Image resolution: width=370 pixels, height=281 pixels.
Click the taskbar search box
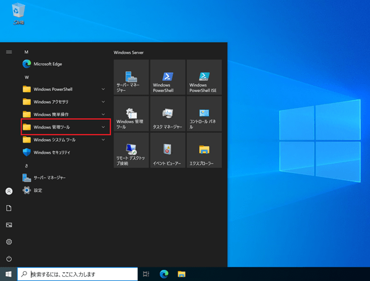(77, 274)
